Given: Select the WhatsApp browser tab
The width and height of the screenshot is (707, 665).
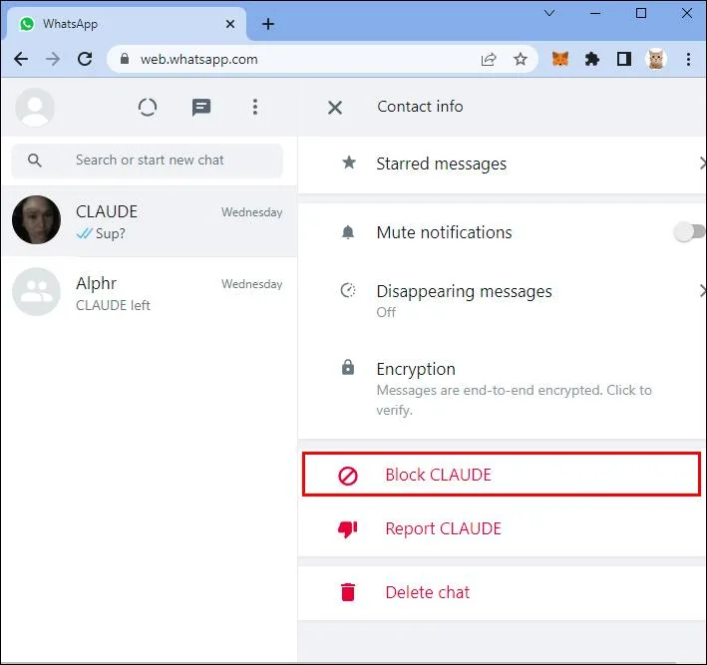Looking at the screenshot, I should coord(127,24).
